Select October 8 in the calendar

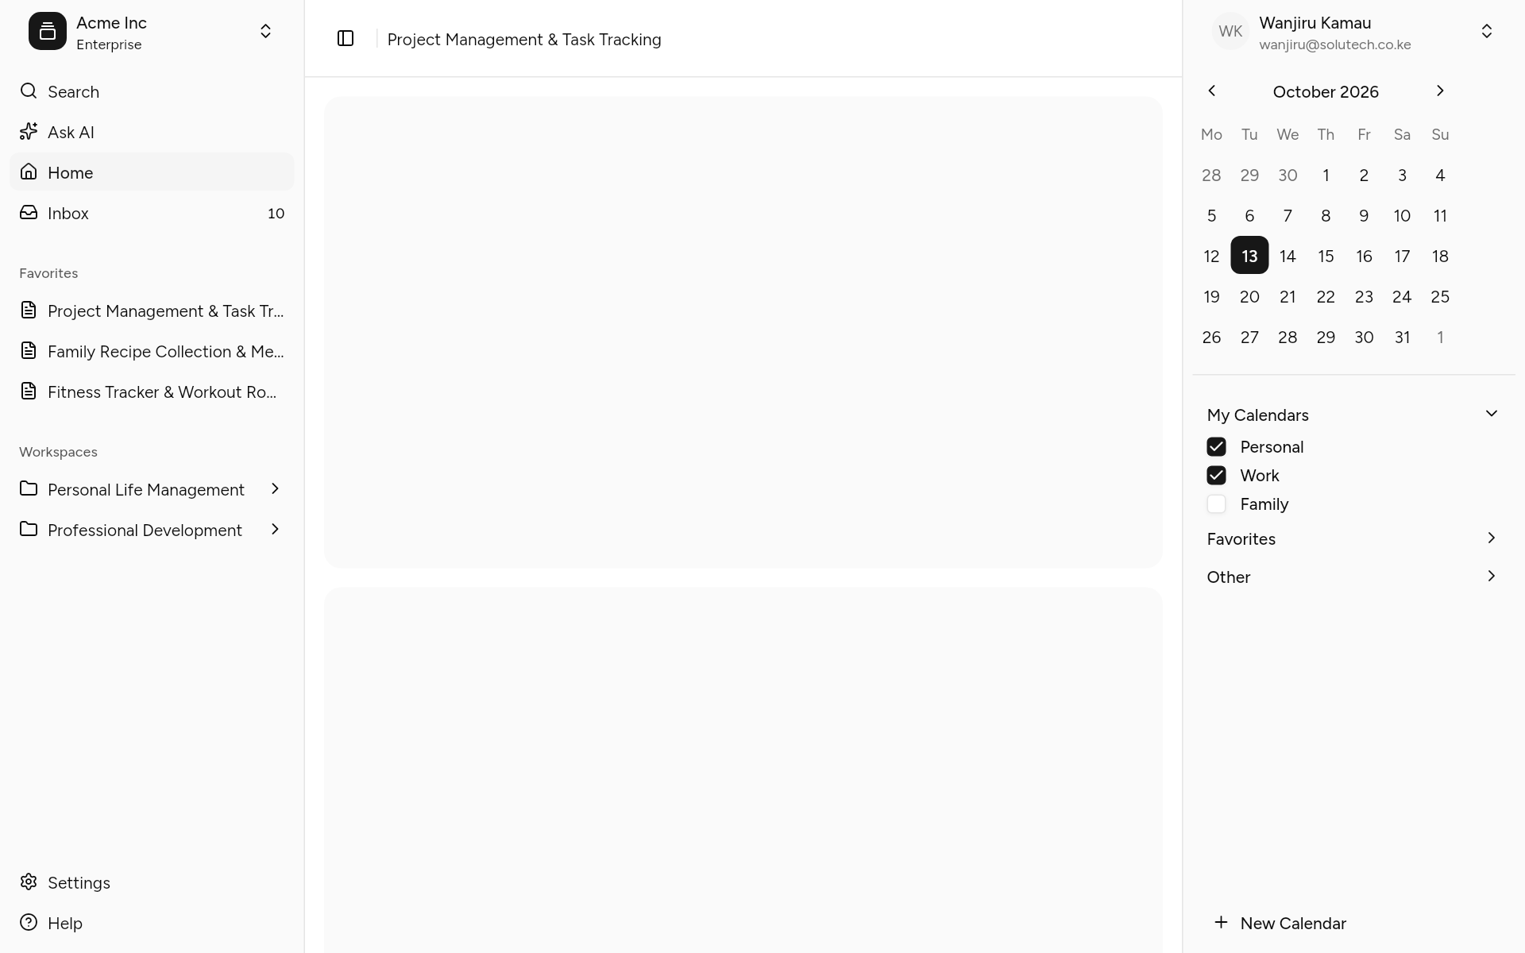point(1326,215)
